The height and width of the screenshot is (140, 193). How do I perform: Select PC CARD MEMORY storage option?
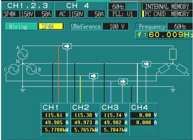167,14
